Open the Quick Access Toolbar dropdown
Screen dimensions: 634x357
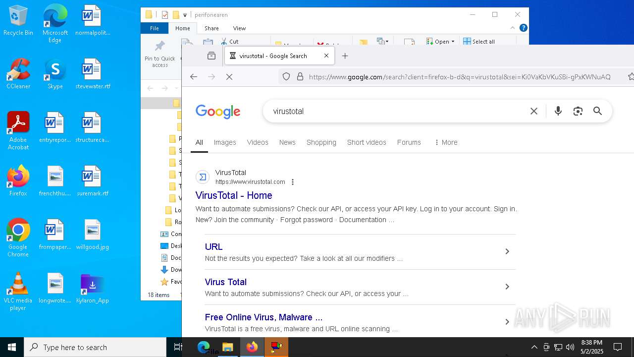point(185,15)
